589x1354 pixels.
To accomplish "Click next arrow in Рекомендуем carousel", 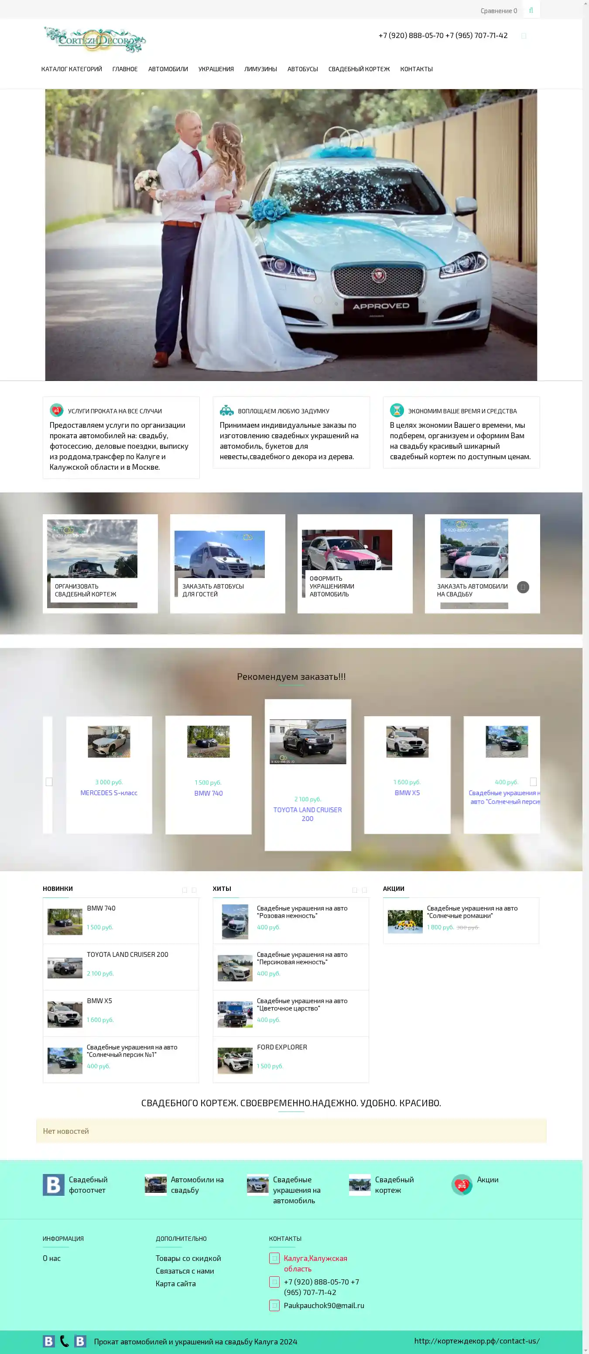I will 533,782.
